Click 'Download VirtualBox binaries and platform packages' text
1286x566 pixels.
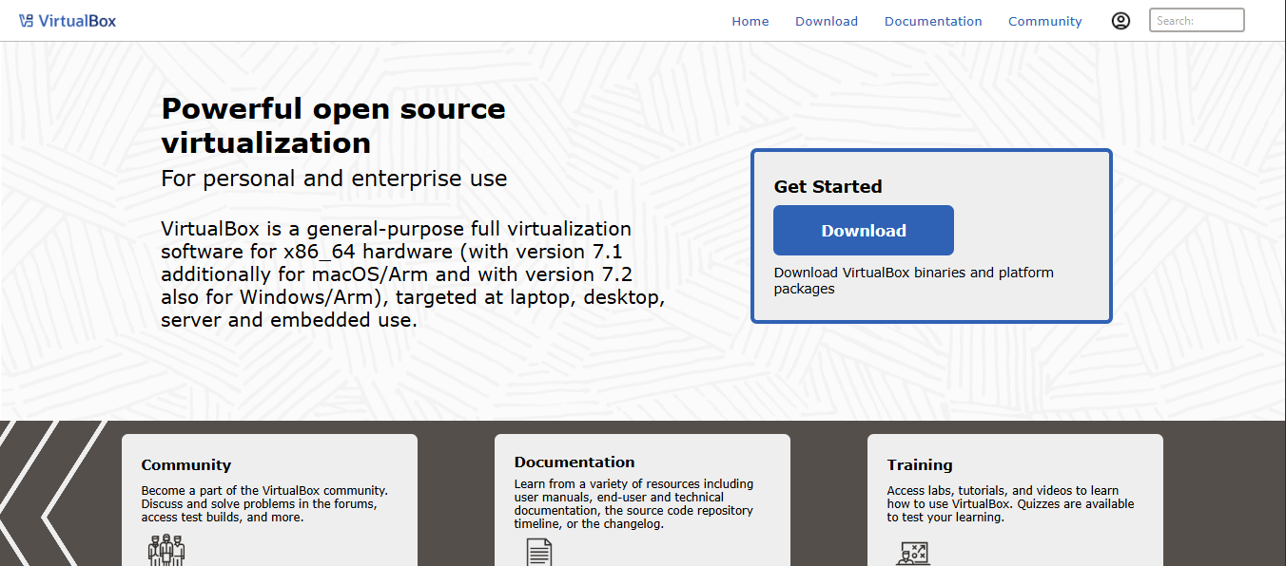913,280
